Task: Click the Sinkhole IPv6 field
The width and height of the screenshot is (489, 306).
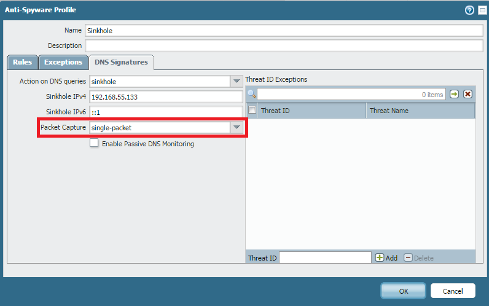Action: [x=166, y=112]
